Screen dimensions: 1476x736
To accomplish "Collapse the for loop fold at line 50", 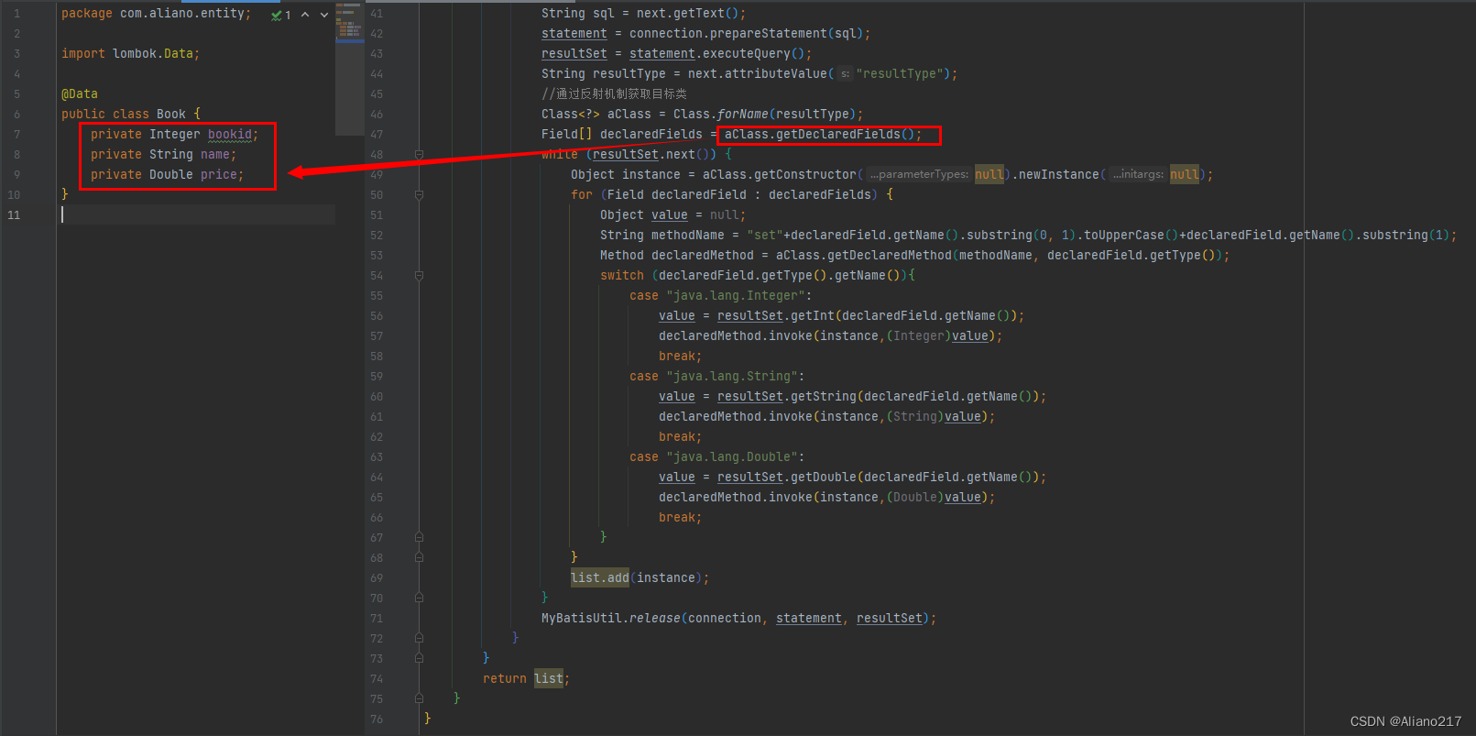I will 419,194.
